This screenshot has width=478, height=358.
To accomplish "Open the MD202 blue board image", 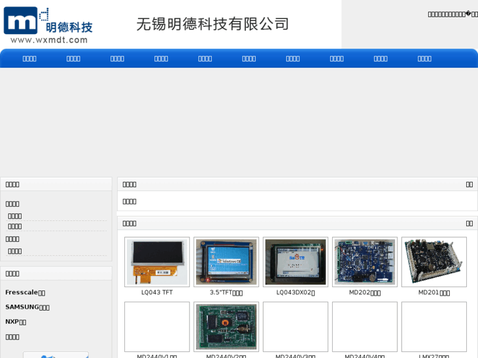I will (x=365, y=262).
